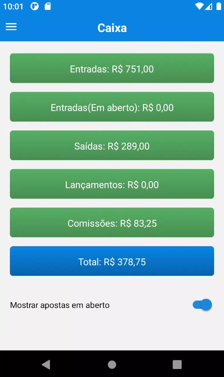Open Entradas R$ 751,00 details
Image resolution: width=224 pixels, height=377 pixels.
point(112,68)
